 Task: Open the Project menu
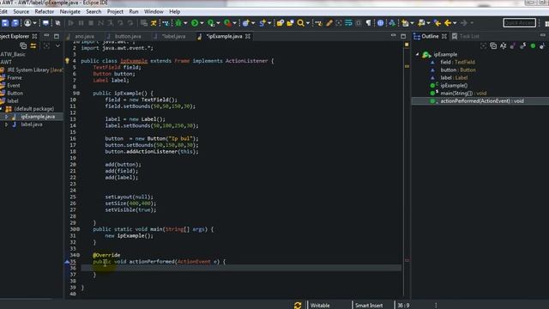pyautogui.click(x=115, y=11)
